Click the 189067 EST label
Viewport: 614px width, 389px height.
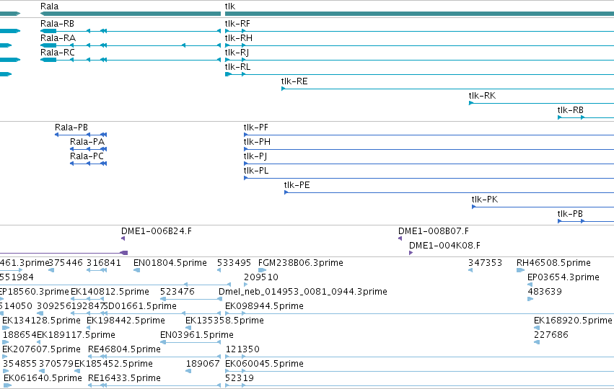click(x=203, y=364)
